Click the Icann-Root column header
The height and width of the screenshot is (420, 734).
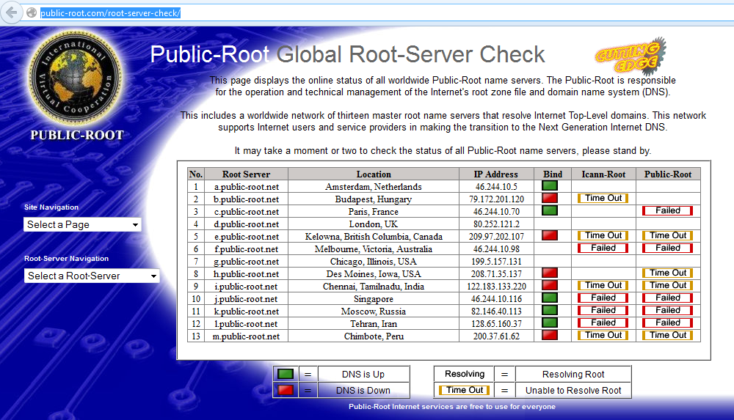(603, 174)
